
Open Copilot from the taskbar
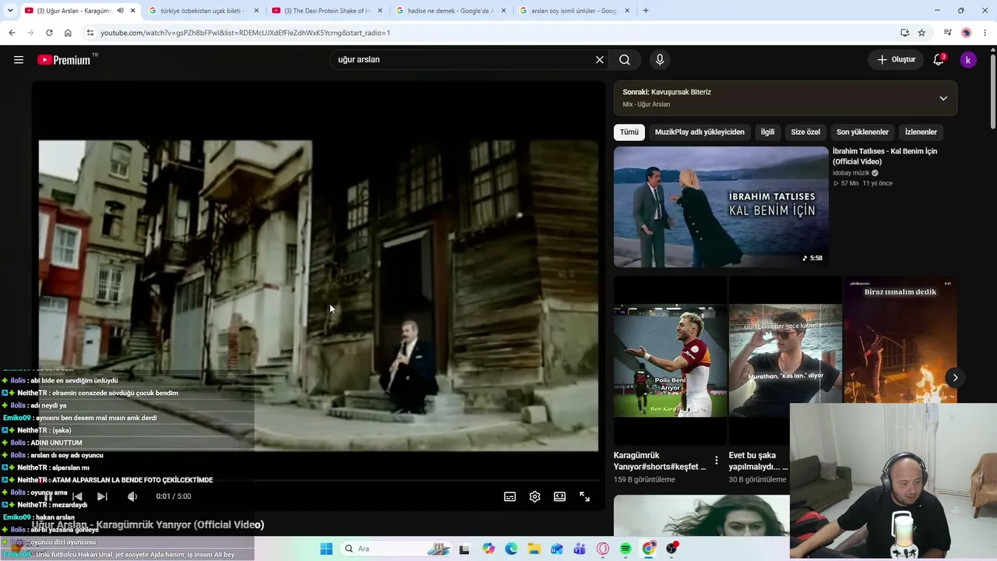pyautogui.click(x=488, y=549)
